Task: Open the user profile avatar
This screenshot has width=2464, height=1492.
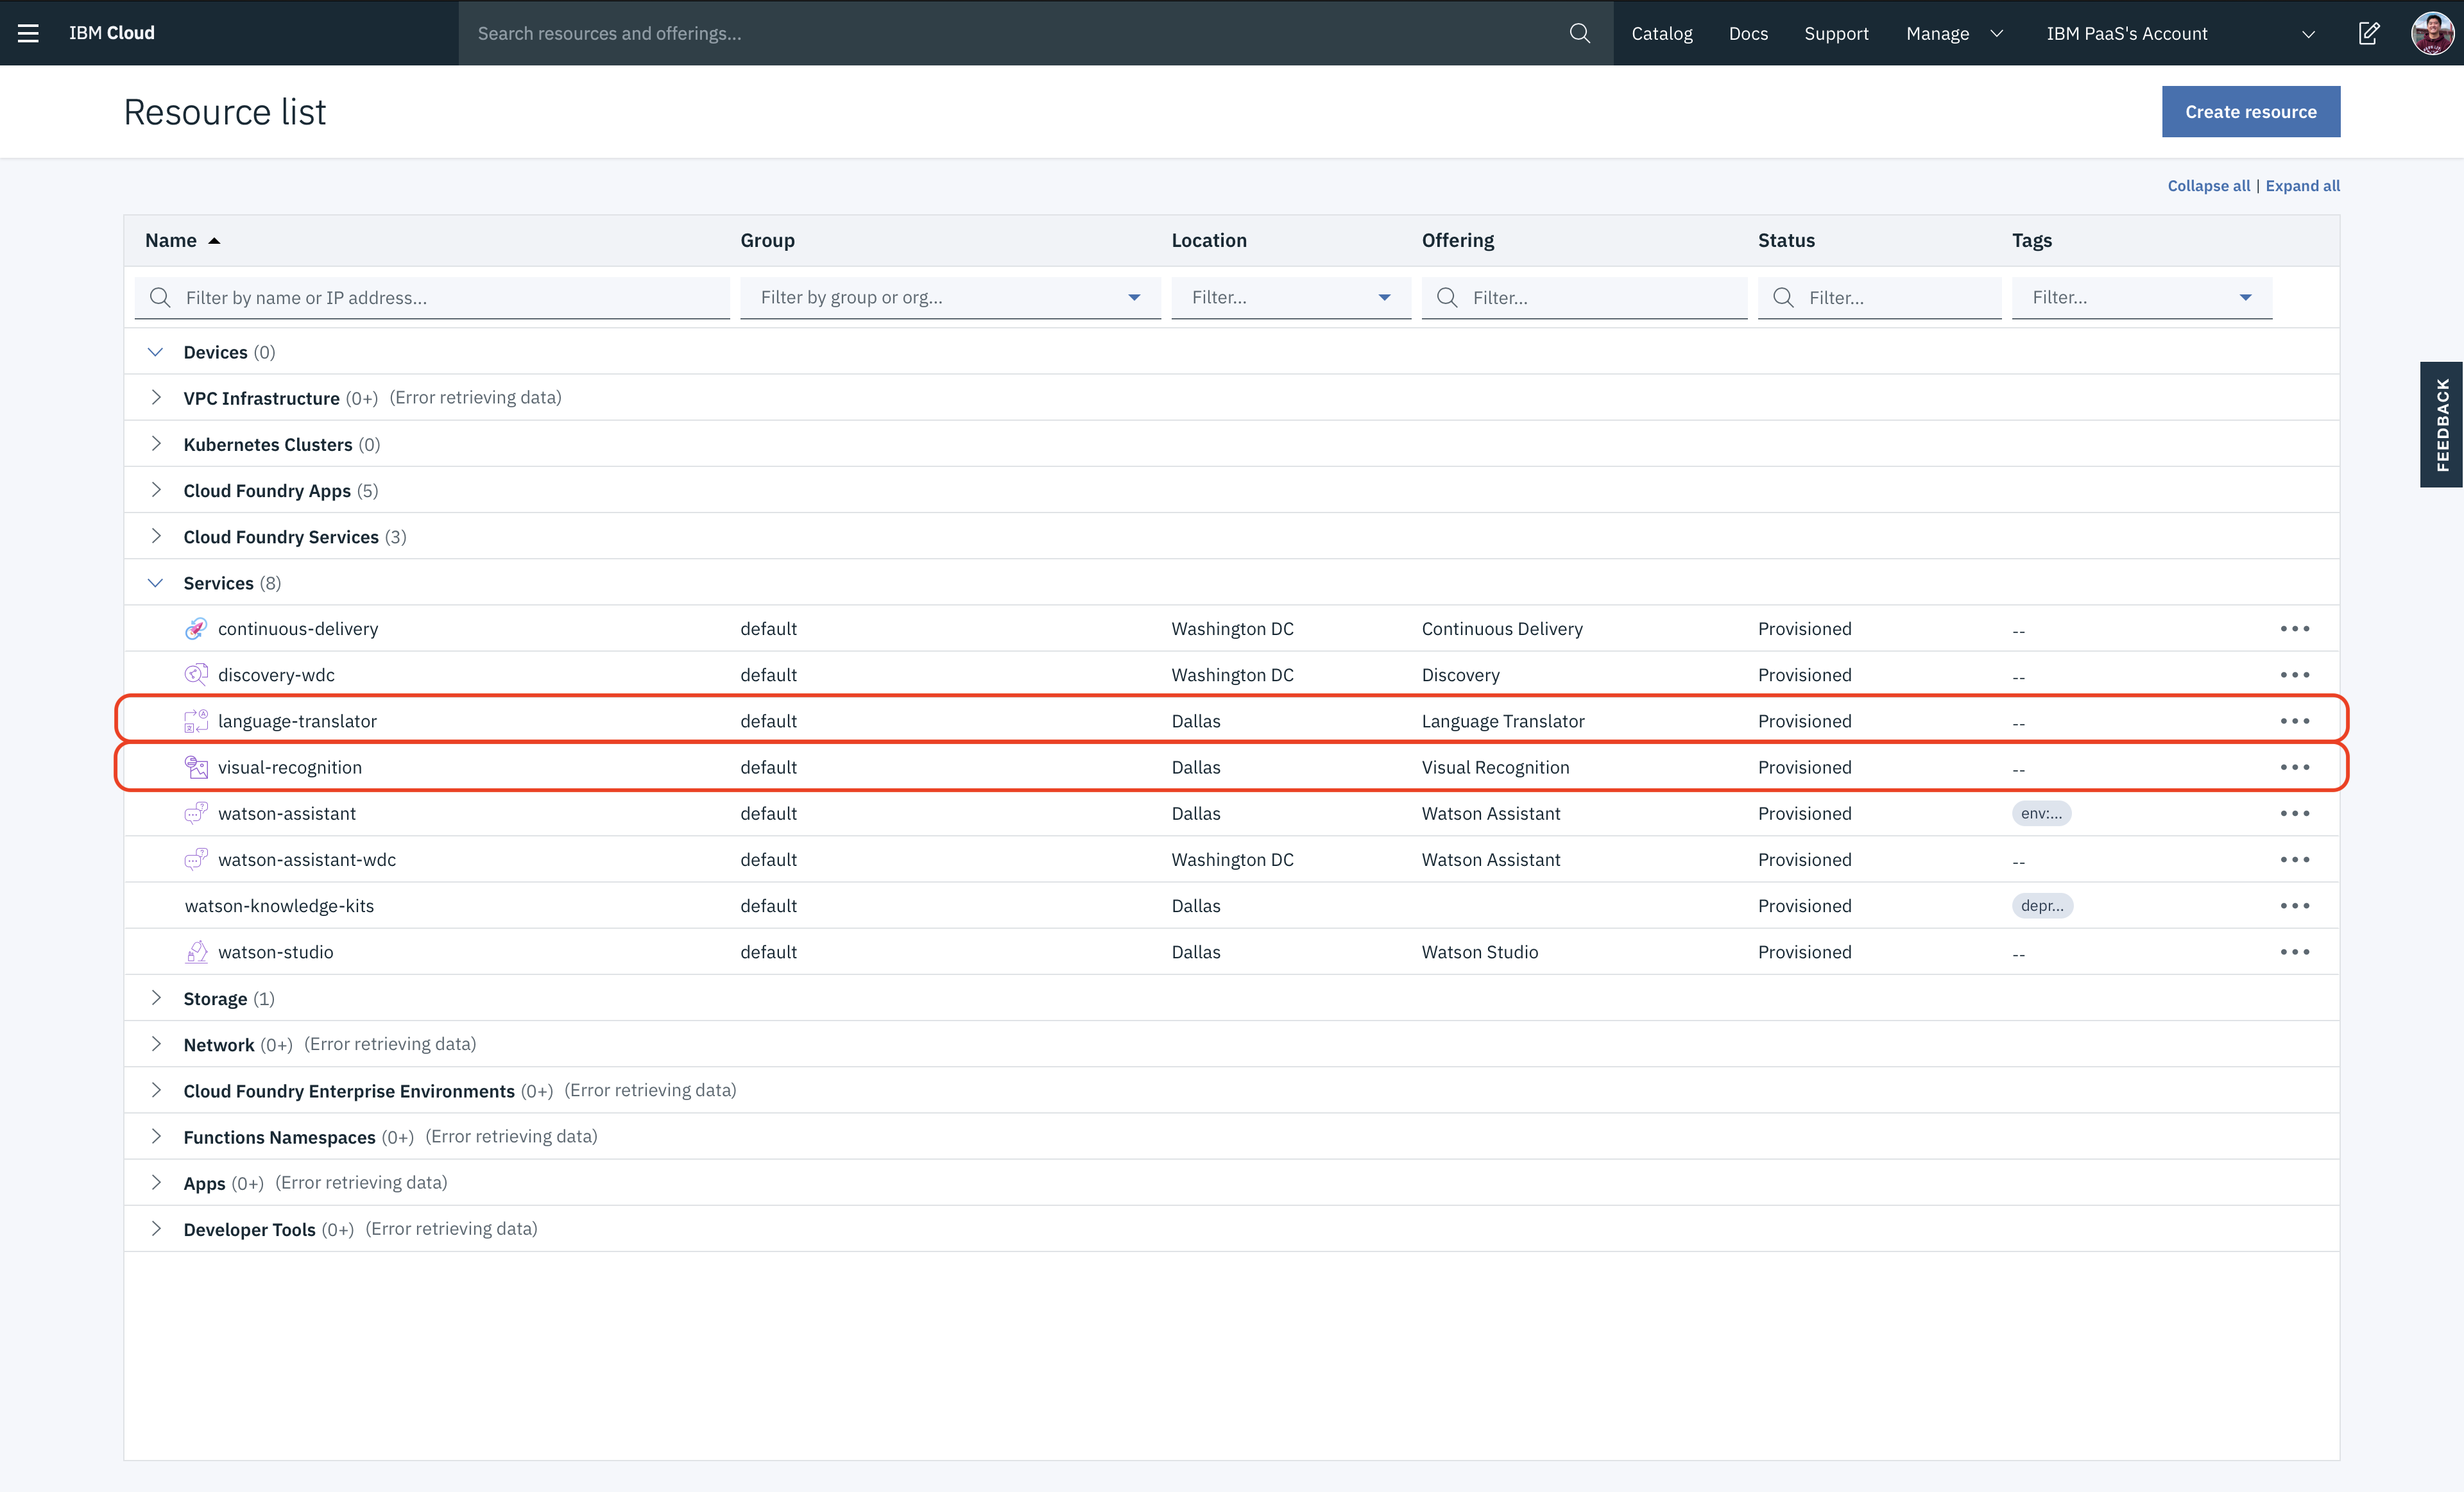Action: click(x=2431, y=33)
